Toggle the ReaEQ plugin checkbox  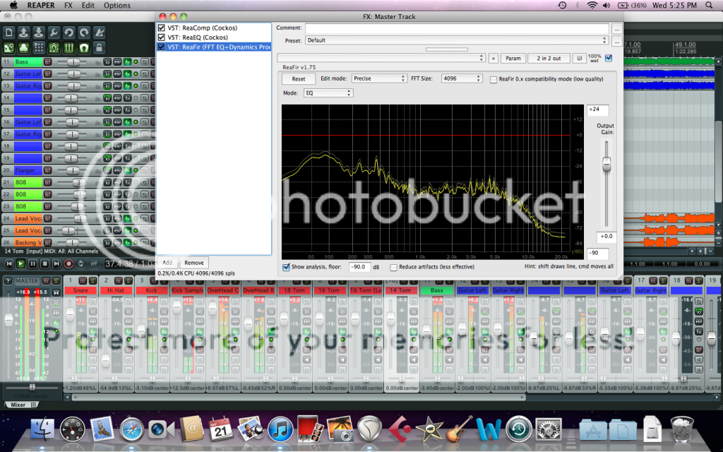click(162, 37)
